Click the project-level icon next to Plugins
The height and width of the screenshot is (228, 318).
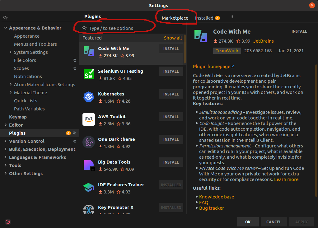[74, 133]
